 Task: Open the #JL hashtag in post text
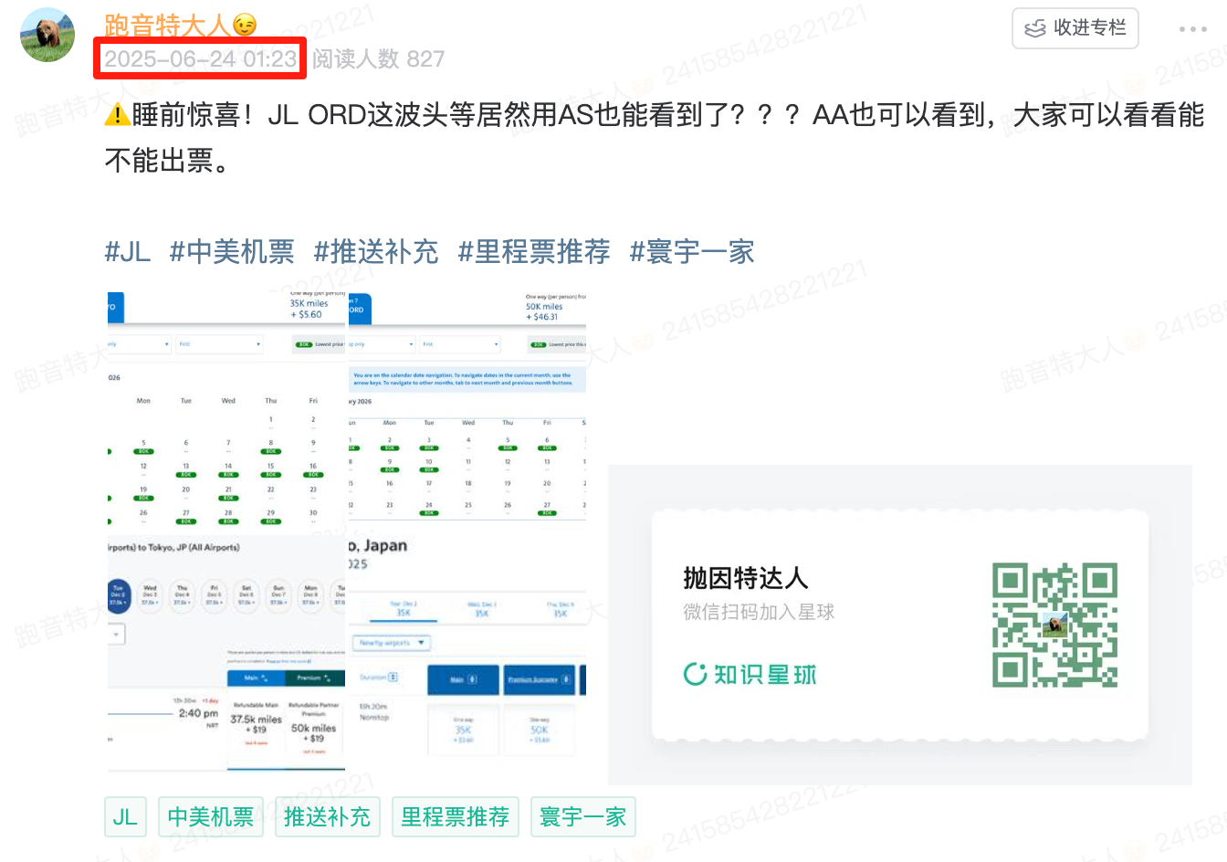[128, 252]
